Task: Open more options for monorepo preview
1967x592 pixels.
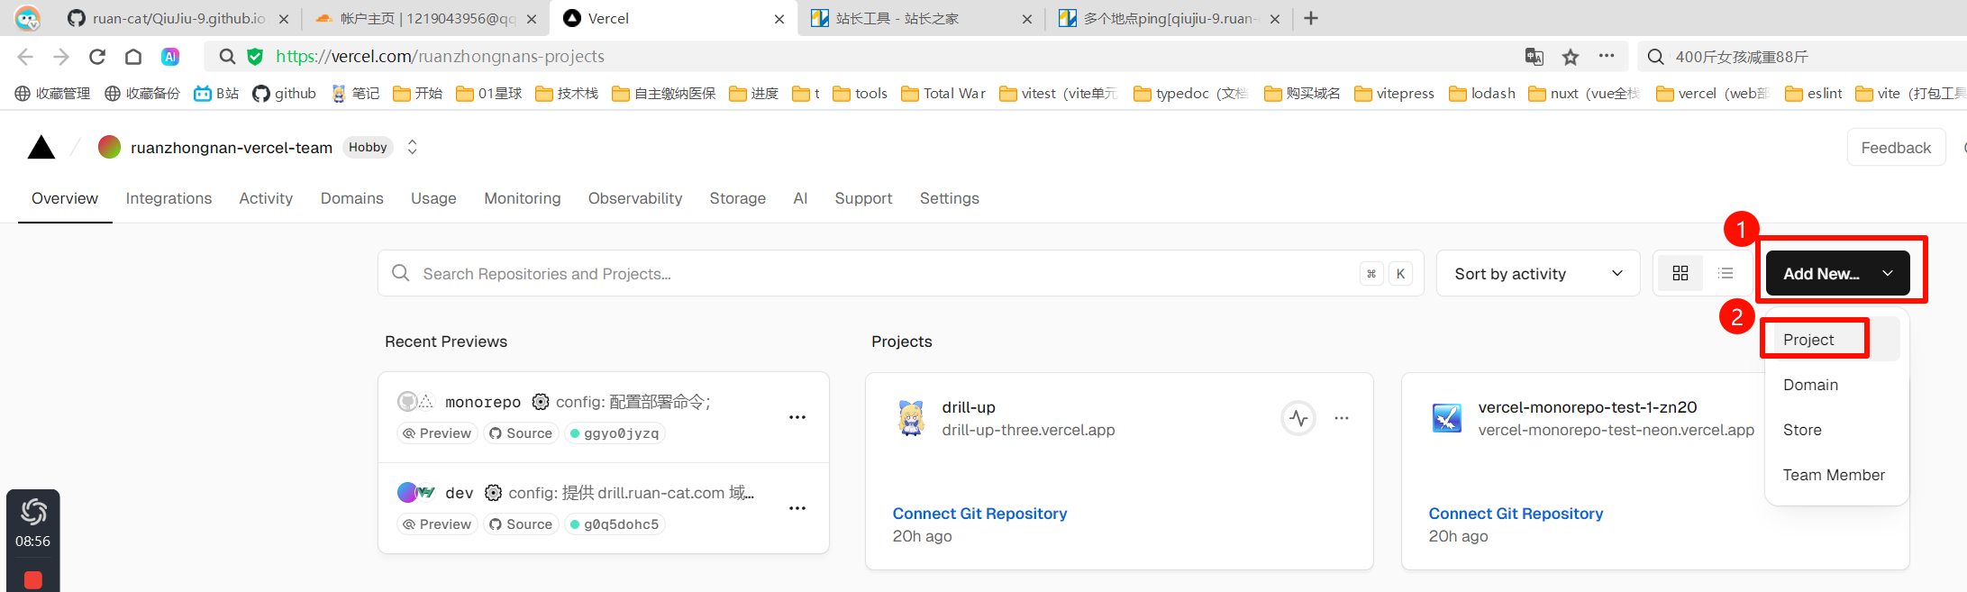Action: tap(797, 417)
